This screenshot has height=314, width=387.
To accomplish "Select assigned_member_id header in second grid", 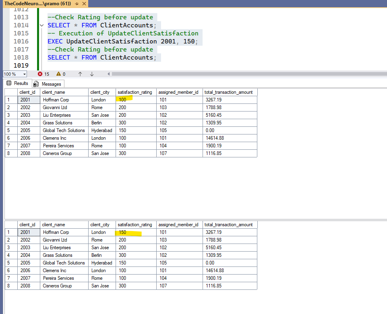I will [180, 225].
